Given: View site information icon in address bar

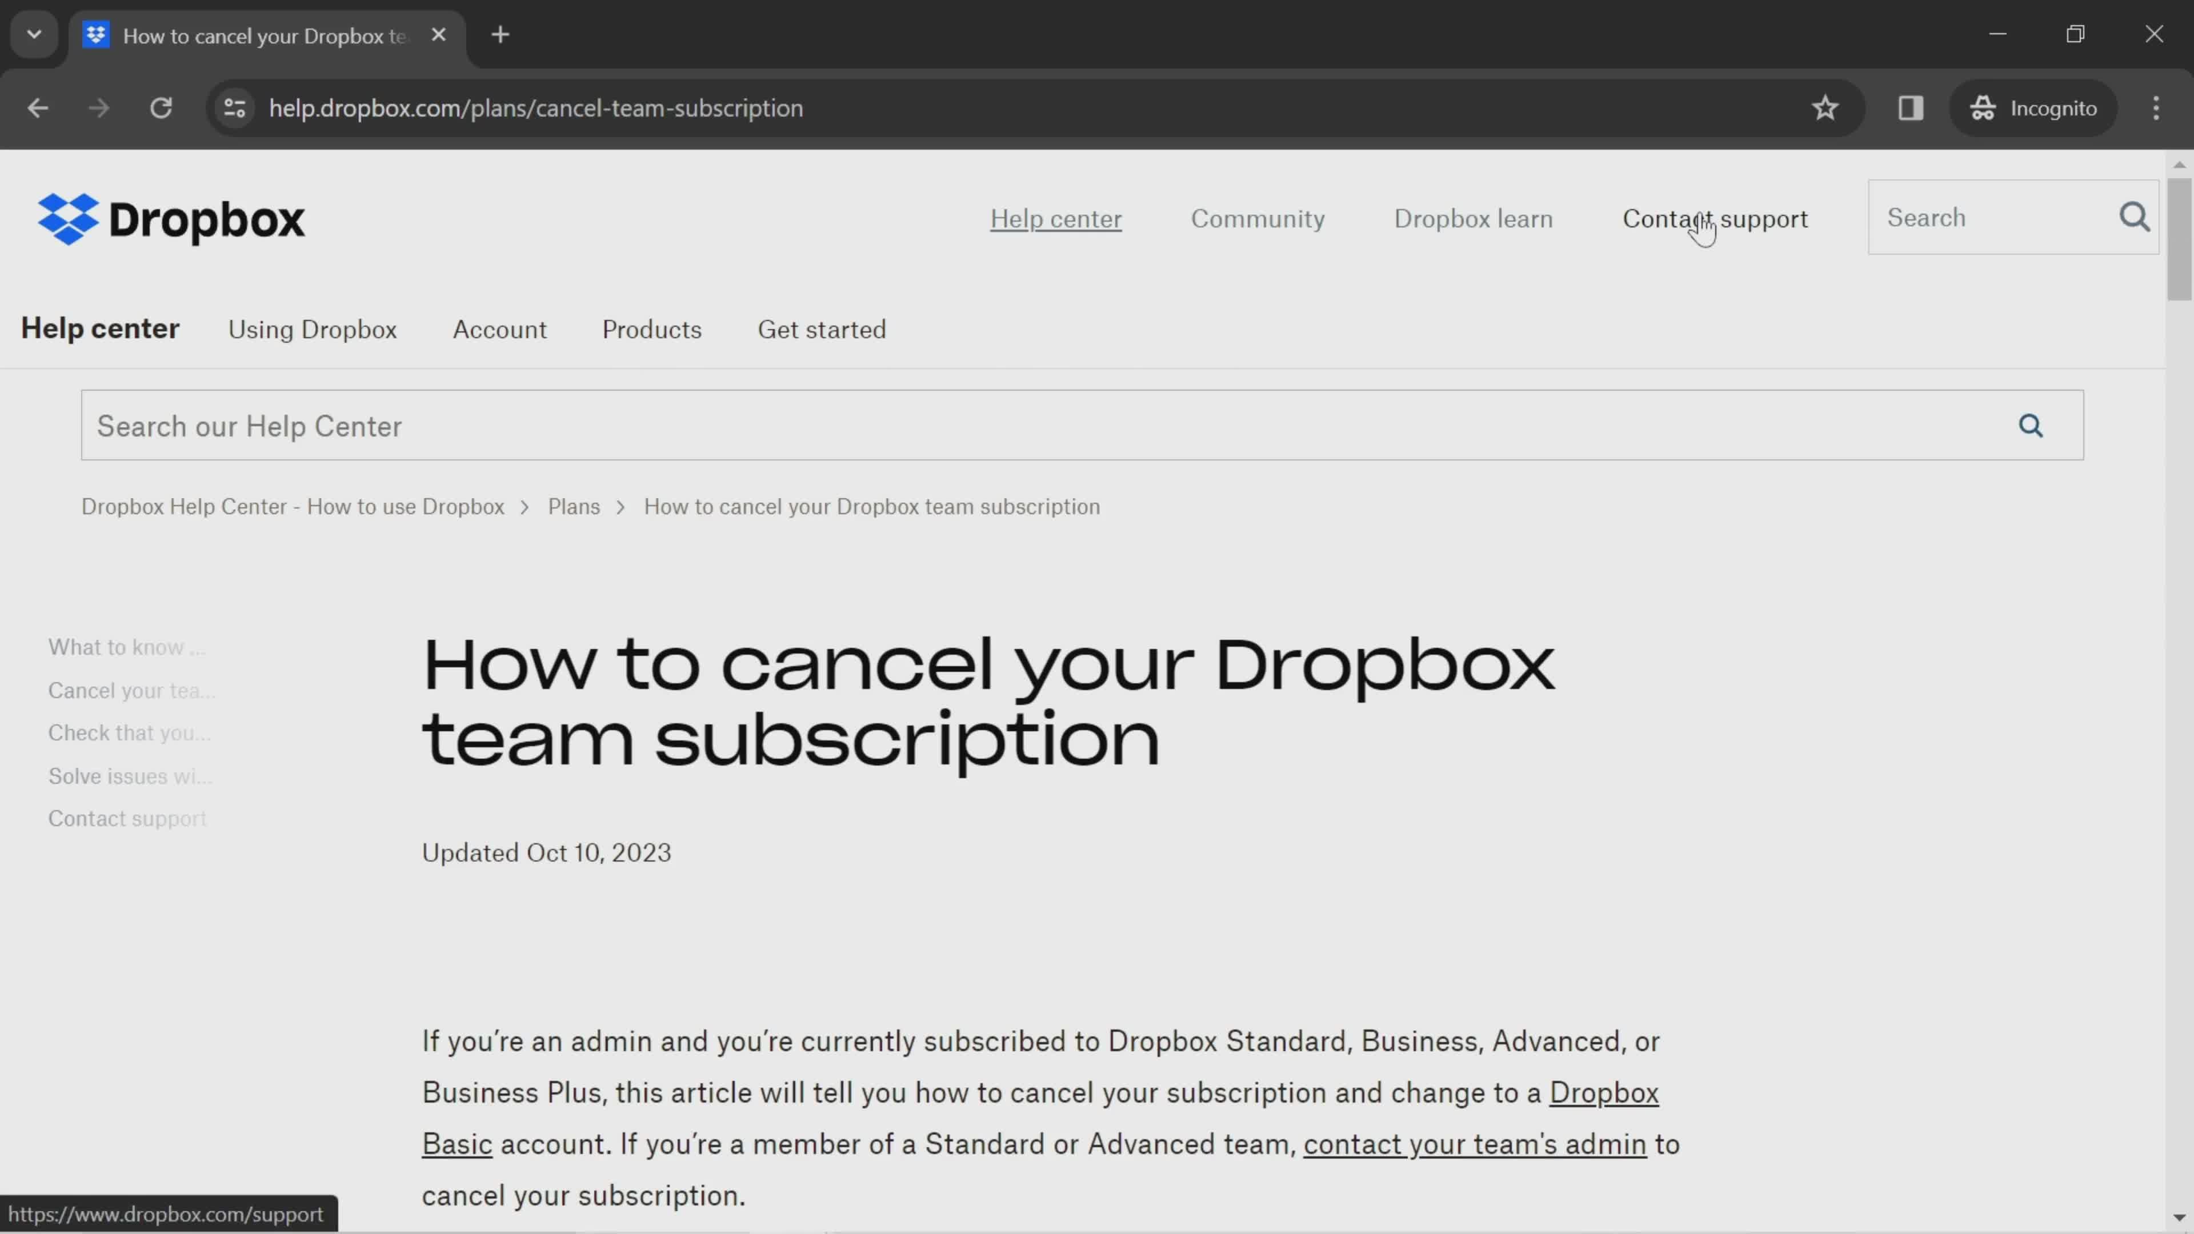Looking at the screenshot, I should click(x=234, y=108).
